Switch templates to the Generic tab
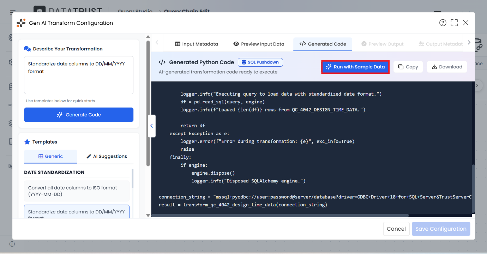Viewport: 487px width, 254px height. pyautogui.click(x=50, y=156)
